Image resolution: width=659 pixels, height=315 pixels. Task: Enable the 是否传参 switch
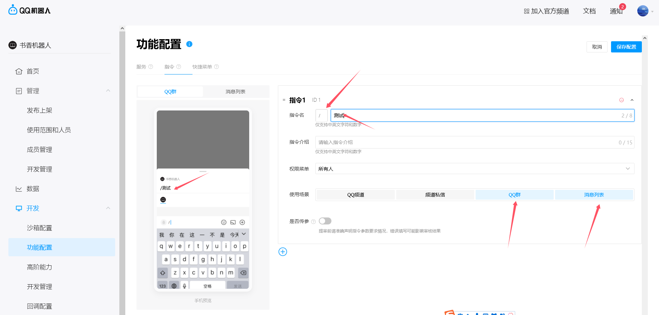coord(325,221)
